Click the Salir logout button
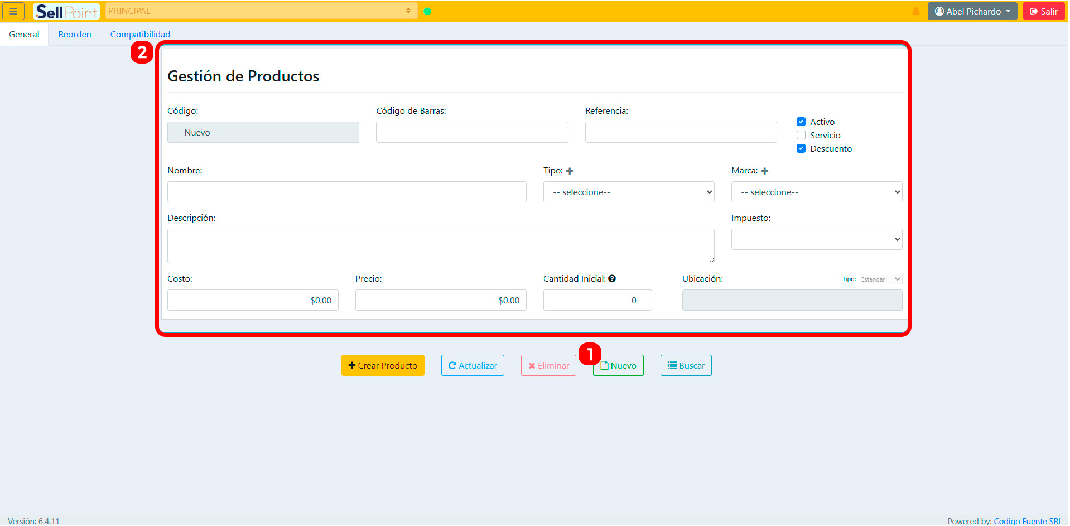 pos(1043,11)
